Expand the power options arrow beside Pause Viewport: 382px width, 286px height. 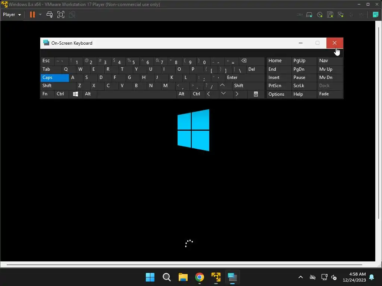click(x=40, y=15)
